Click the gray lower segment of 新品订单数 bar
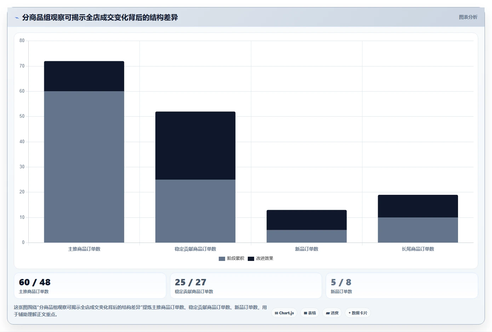Image resolution: width=492 pixels, height=332 pixels. pos(307,236)
